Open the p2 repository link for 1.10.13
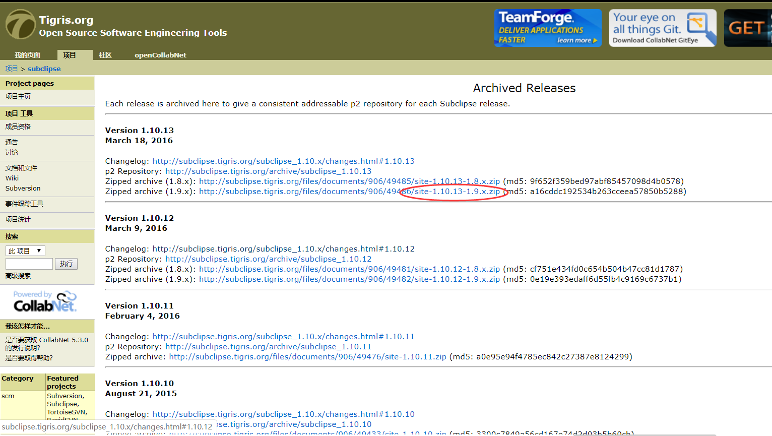Screen dimensions: 772x436 coord(268,171)
